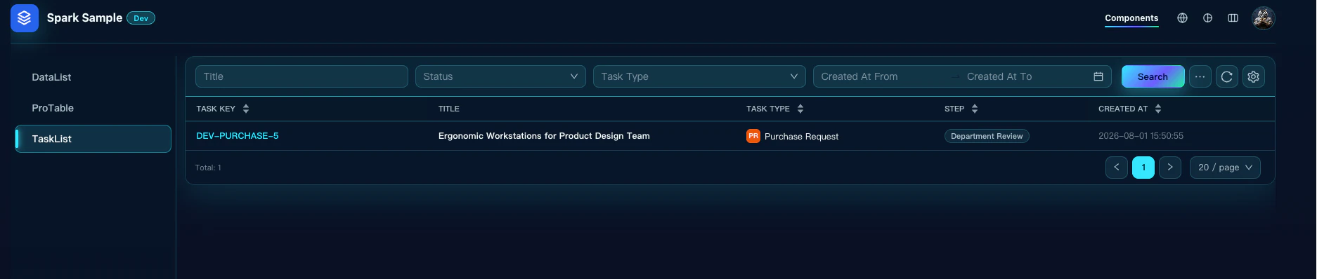Select TaskList in sidebar
1317x279 pixels.
click(93, 139)
